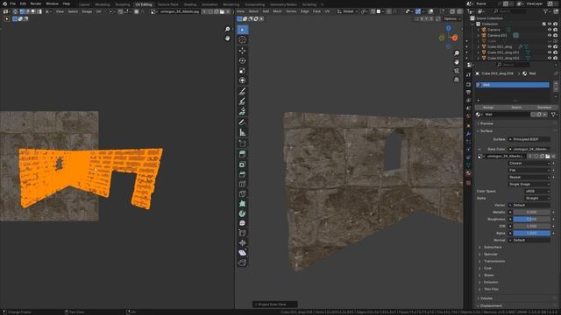561x315 pixels.
Task: Toggle visibility eye for Cube.001_simg.001 object
Action: click(x=550, y=52)
